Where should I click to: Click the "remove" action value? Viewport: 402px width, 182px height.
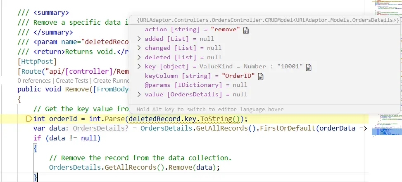click(225, 29)
